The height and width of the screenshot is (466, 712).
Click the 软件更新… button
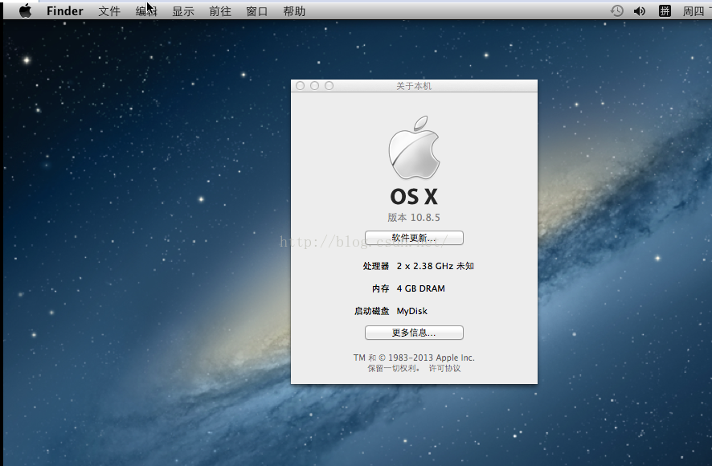tap(414, 238)
